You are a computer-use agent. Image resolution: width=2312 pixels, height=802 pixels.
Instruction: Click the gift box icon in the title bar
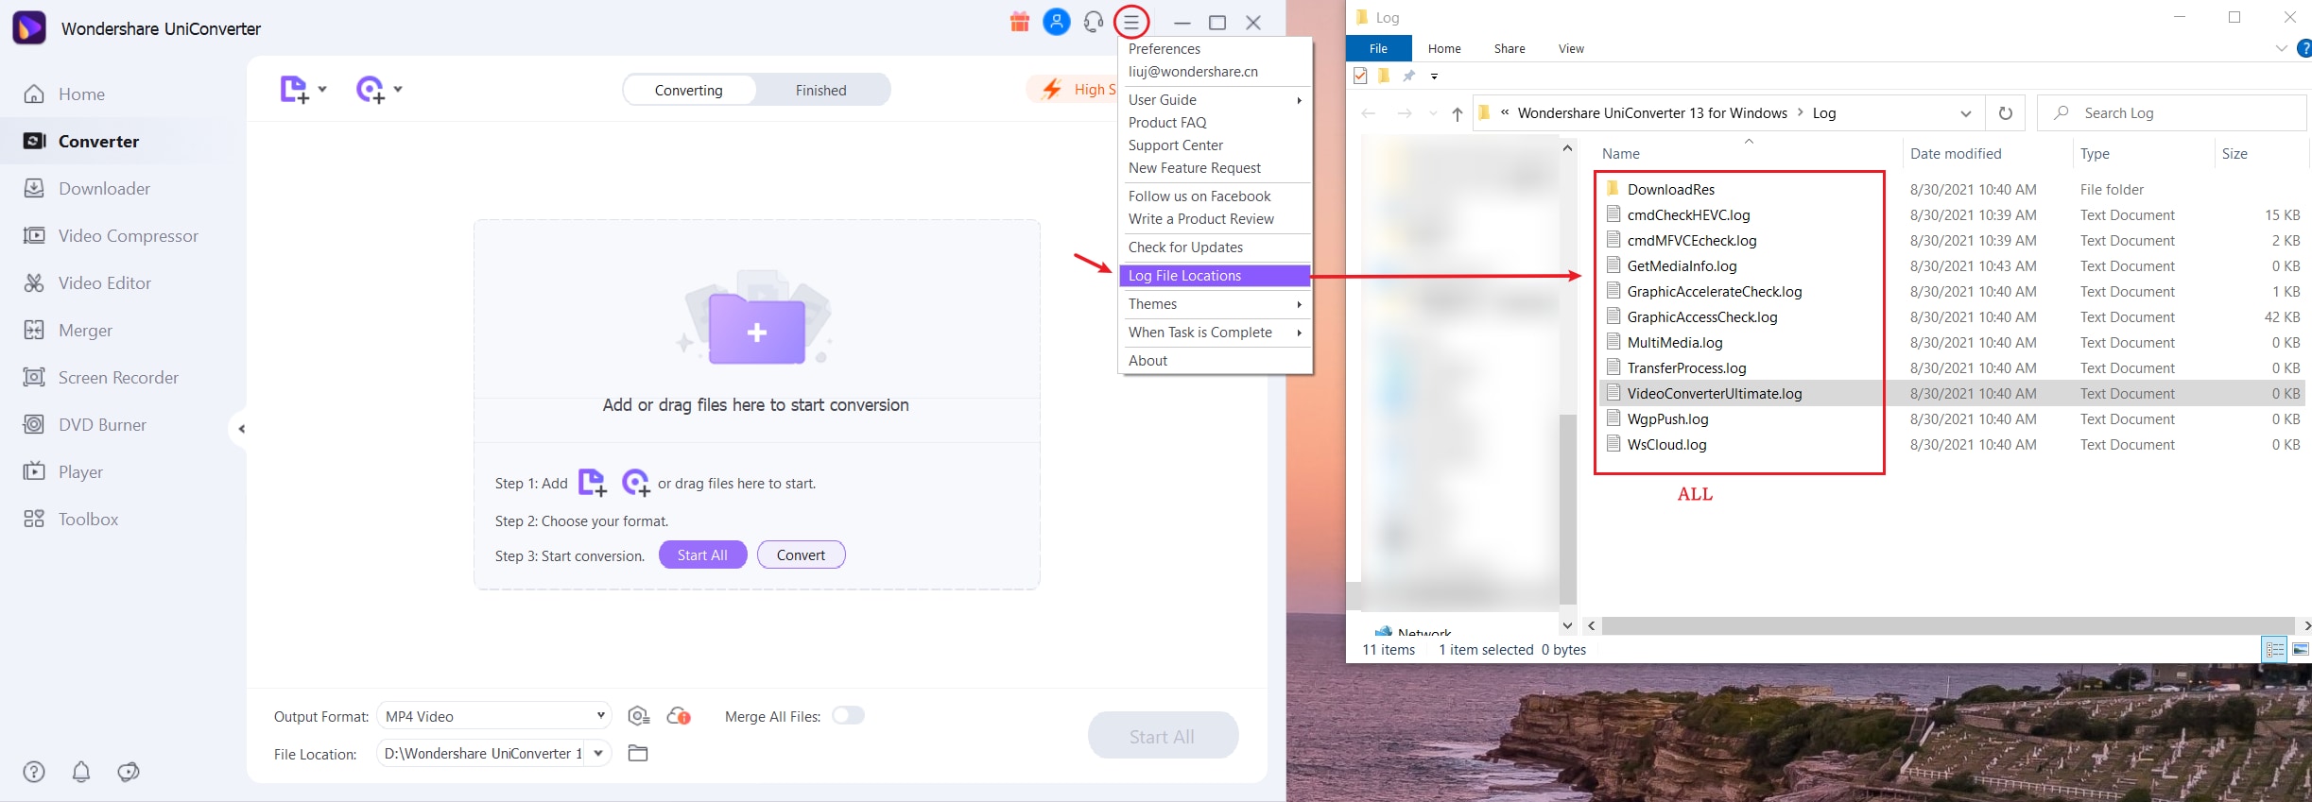1019,22
